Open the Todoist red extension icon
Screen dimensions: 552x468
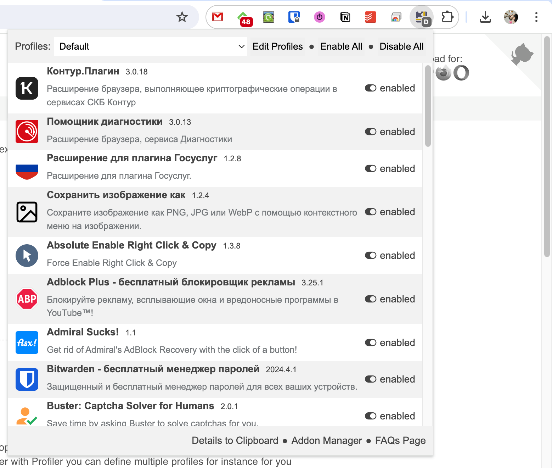(x=371, y=17)
